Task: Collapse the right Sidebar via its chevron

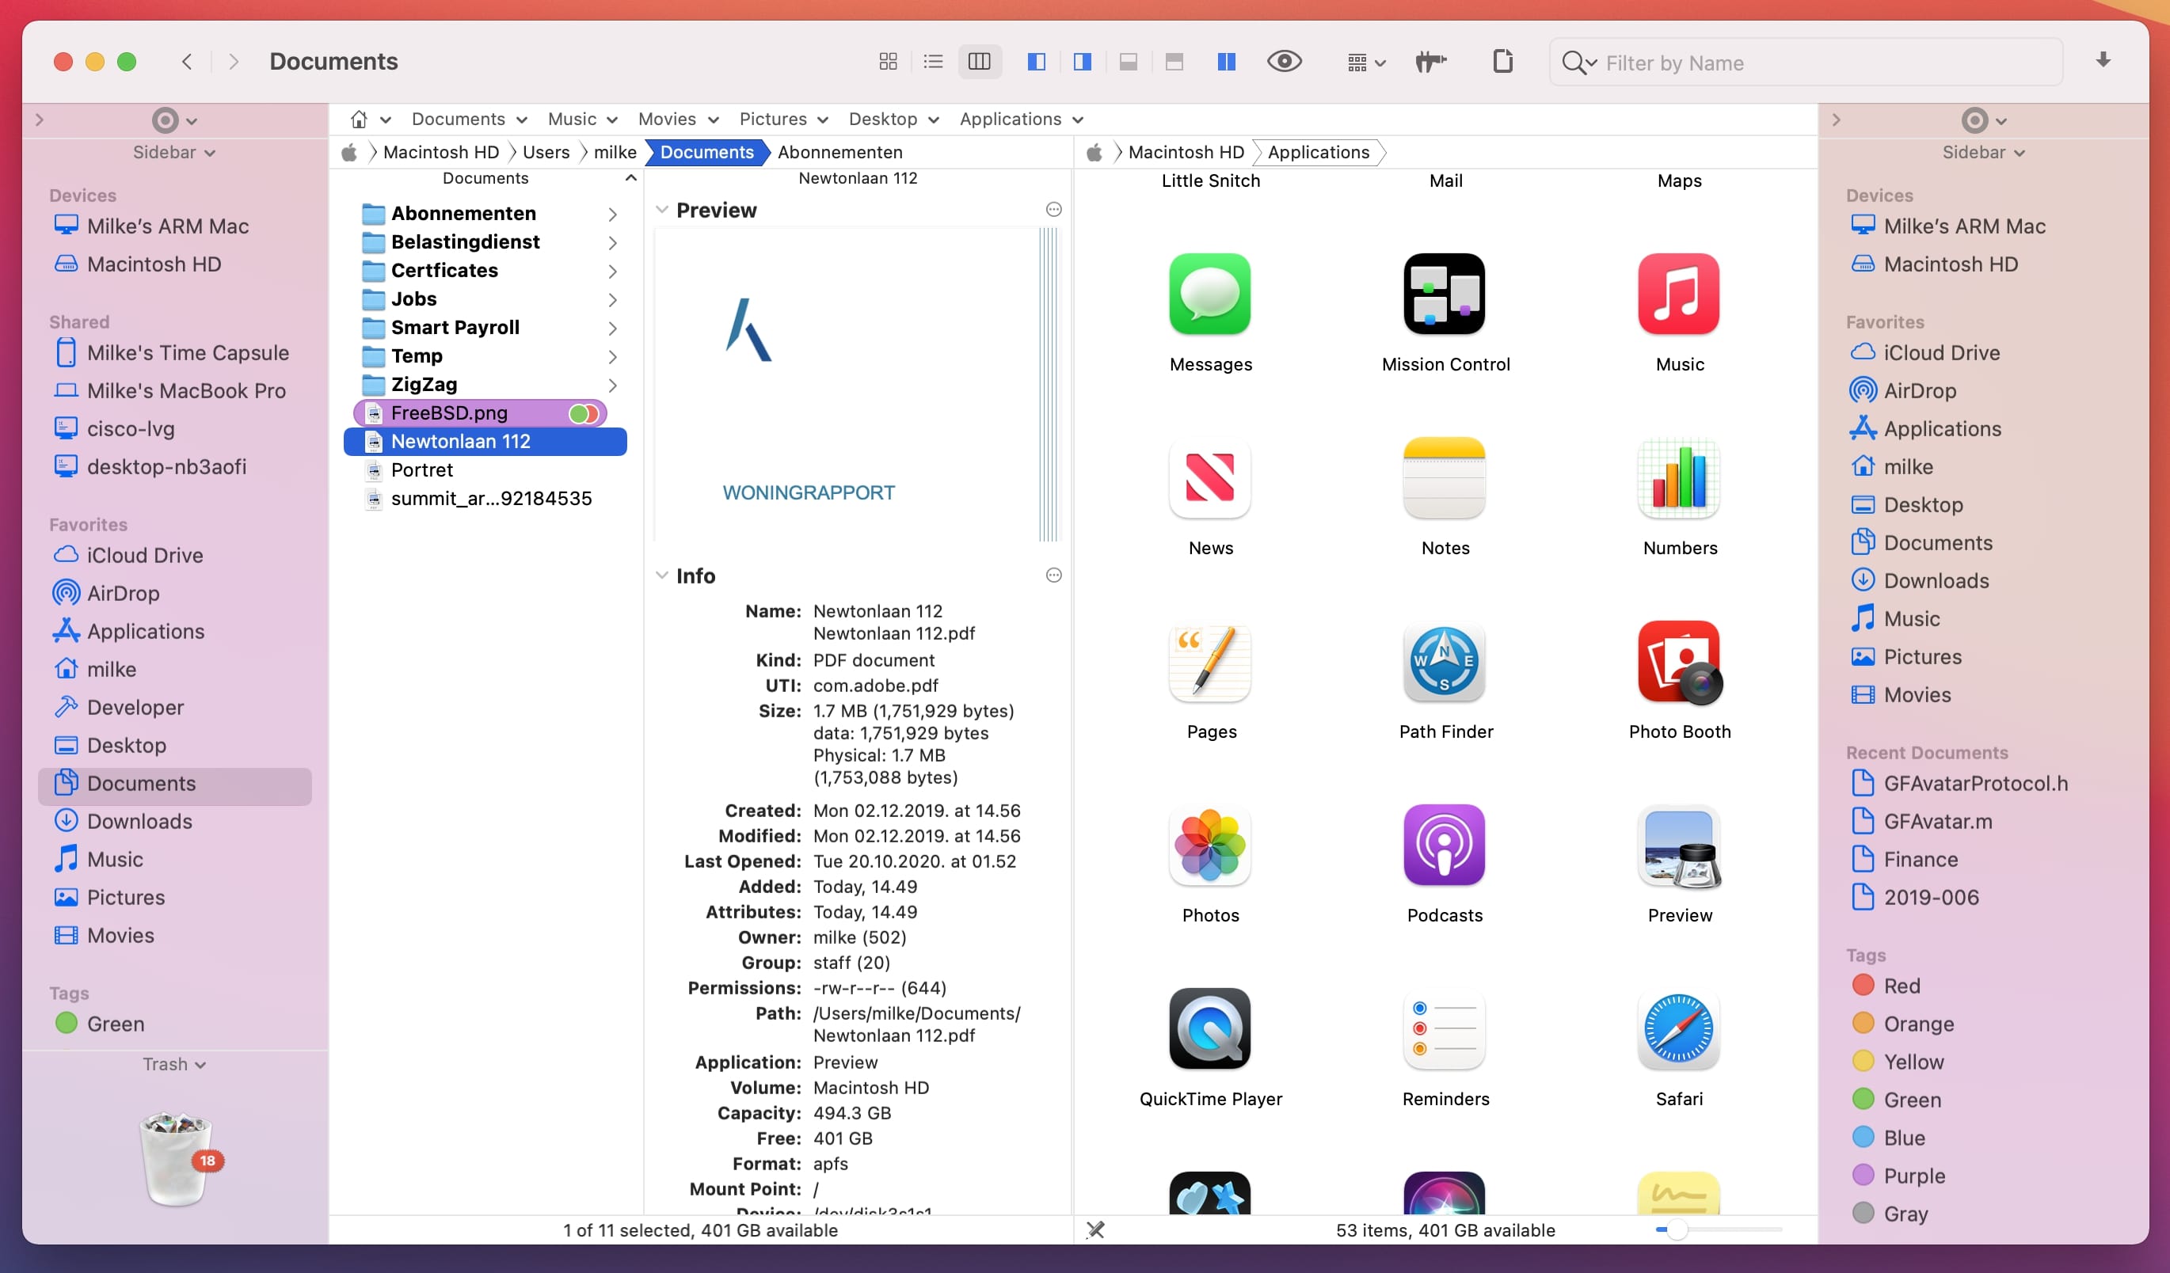Action: (x=1837, y=120)
